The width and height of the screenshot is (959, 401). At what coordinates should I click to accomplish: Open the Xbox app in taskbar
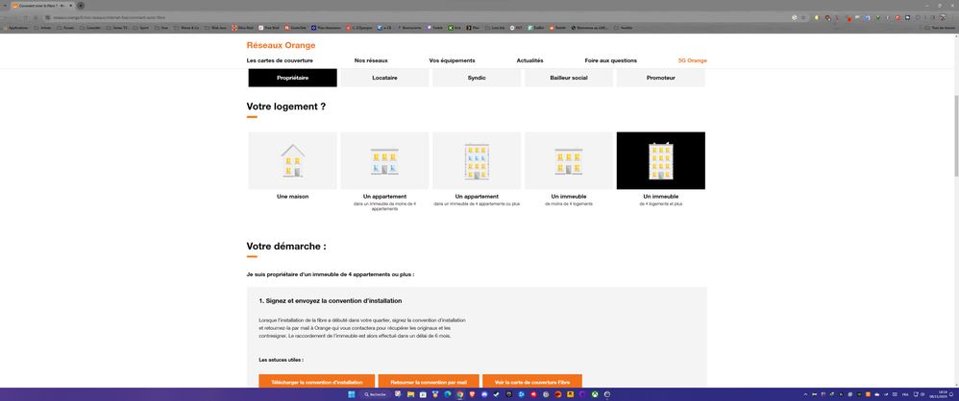tap(595, 395)
